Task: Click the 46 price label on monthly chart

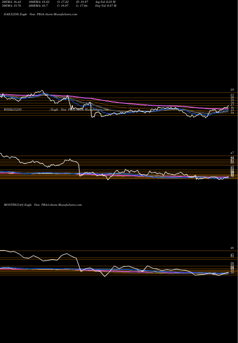Action: pyautogui.click(x=232, y=248)
